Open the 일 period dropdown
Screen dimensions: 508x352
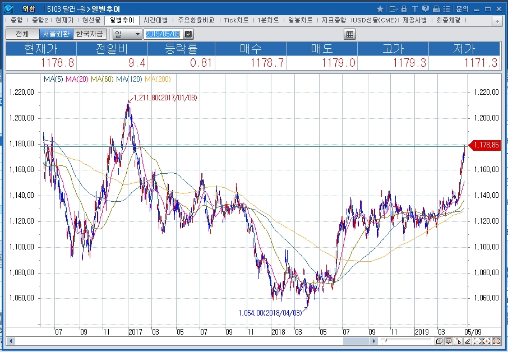127,34
